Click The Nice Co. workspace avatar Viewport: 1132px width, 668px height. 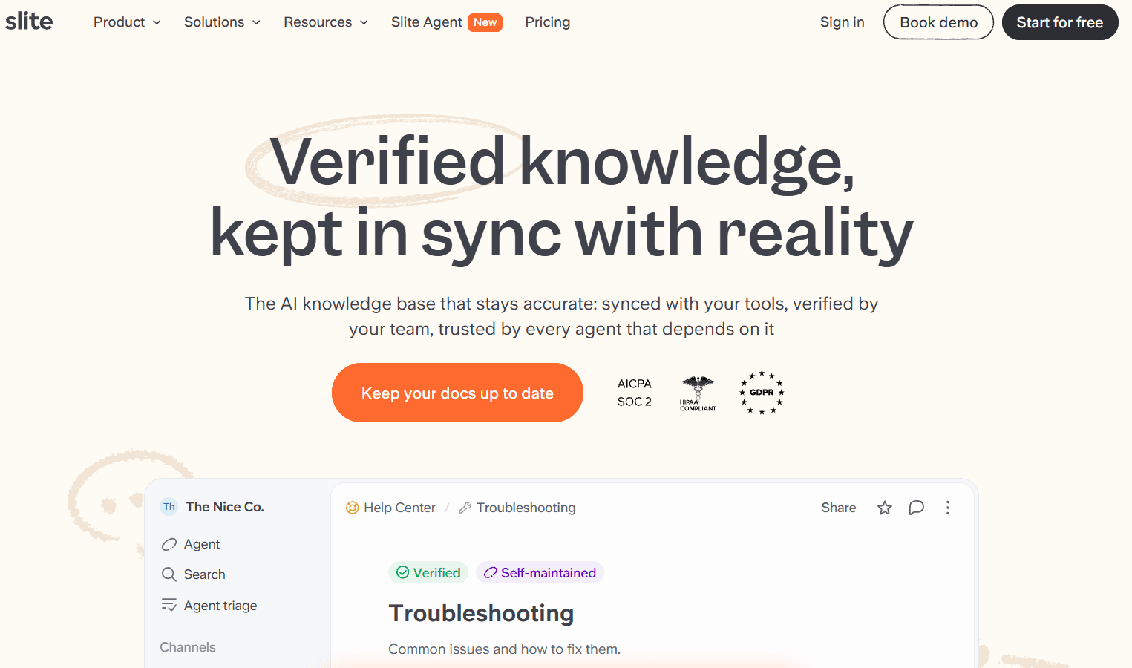click(x=169, y=507)
